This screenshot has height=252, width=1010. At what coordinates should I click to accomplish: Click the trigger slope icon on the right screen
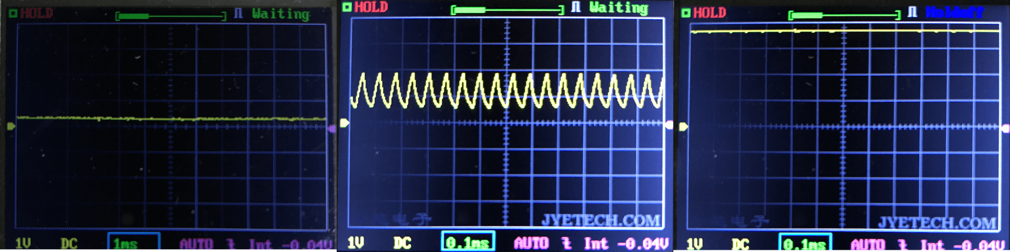903,244
